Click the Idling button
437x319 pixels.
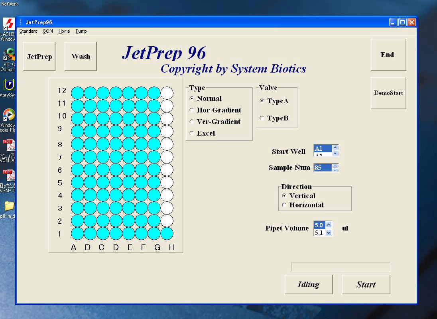pos(309,284)
